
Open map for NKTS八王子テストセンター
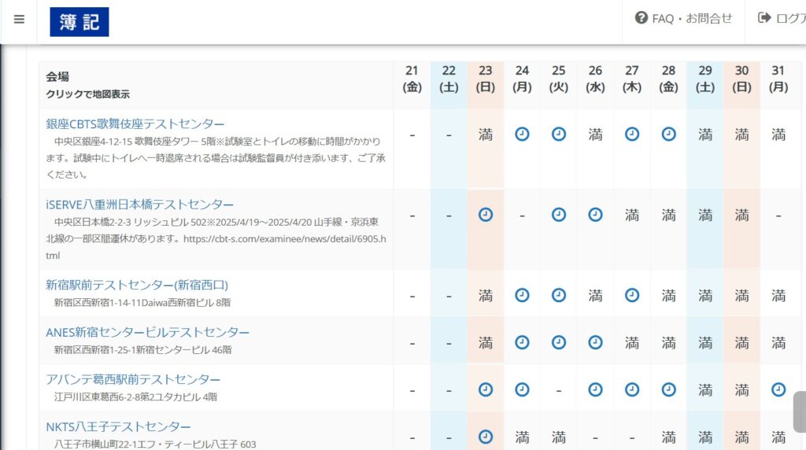click(118, 427)
